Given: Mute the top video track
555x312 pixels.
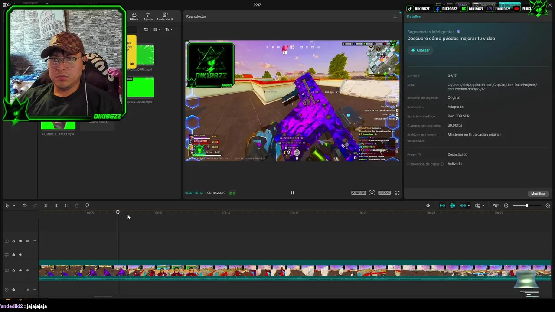Looking at the screenshot, I should pos(27,241).
